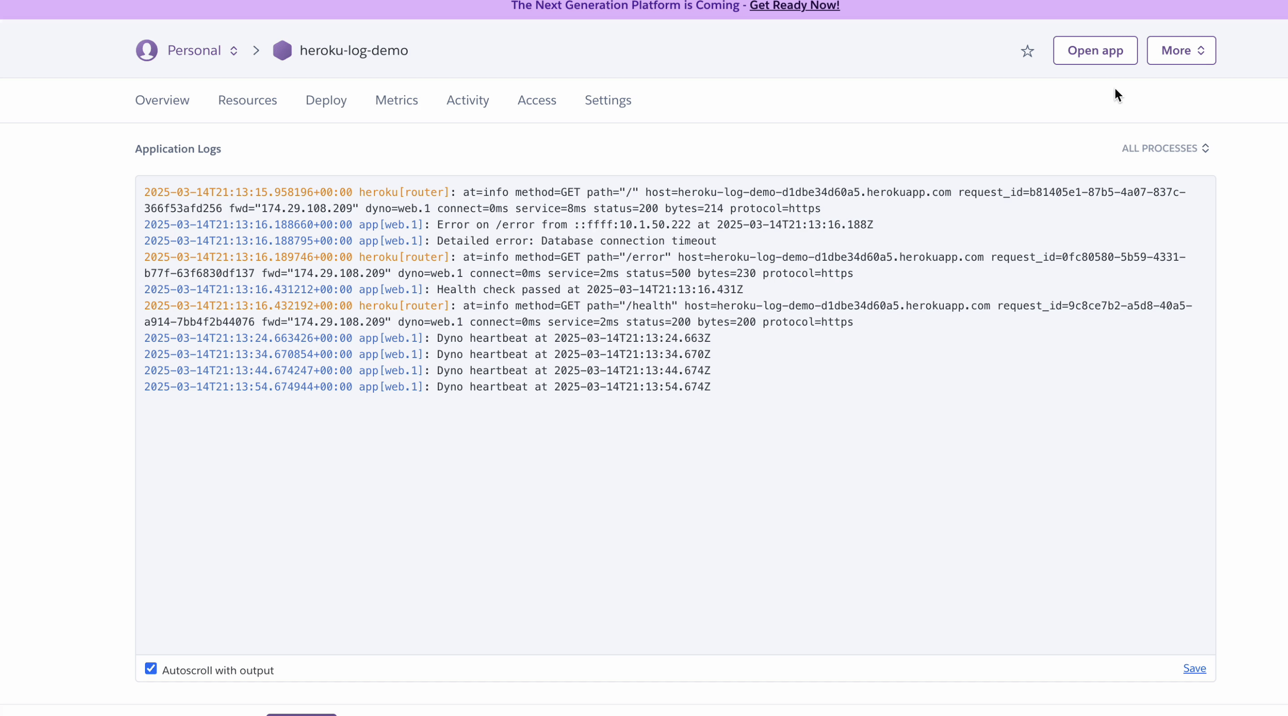The width and height of the screenshot is (1288, 716).
Task: Click the Resources tab
Action: click(247, 100)
